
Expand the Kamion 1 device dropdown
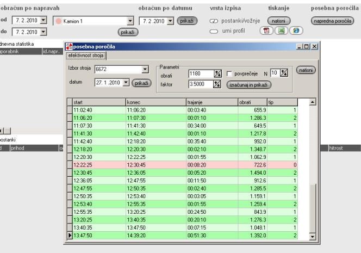(130, 21)
